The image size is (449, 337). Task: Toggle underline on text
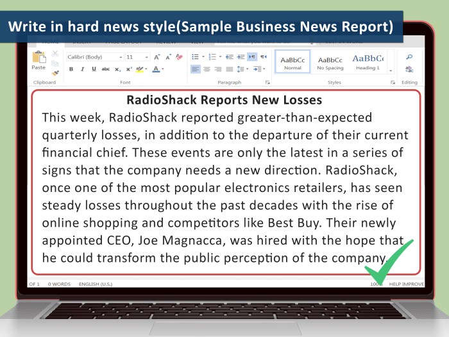(94, 69)
